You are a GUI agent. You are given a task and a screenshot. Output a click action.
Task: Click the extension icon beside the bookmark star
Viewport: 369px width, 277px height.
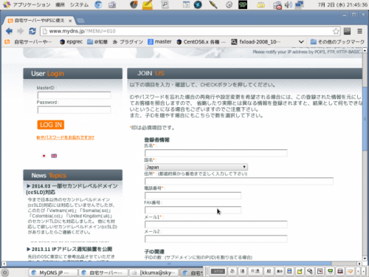pyautogui.click(x=347, y=31)
